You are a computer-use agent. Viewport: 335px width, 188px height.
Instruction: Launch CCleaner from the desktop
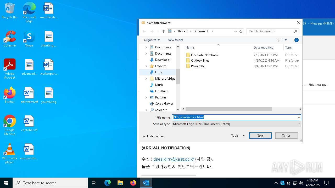[x=10, y=39]
